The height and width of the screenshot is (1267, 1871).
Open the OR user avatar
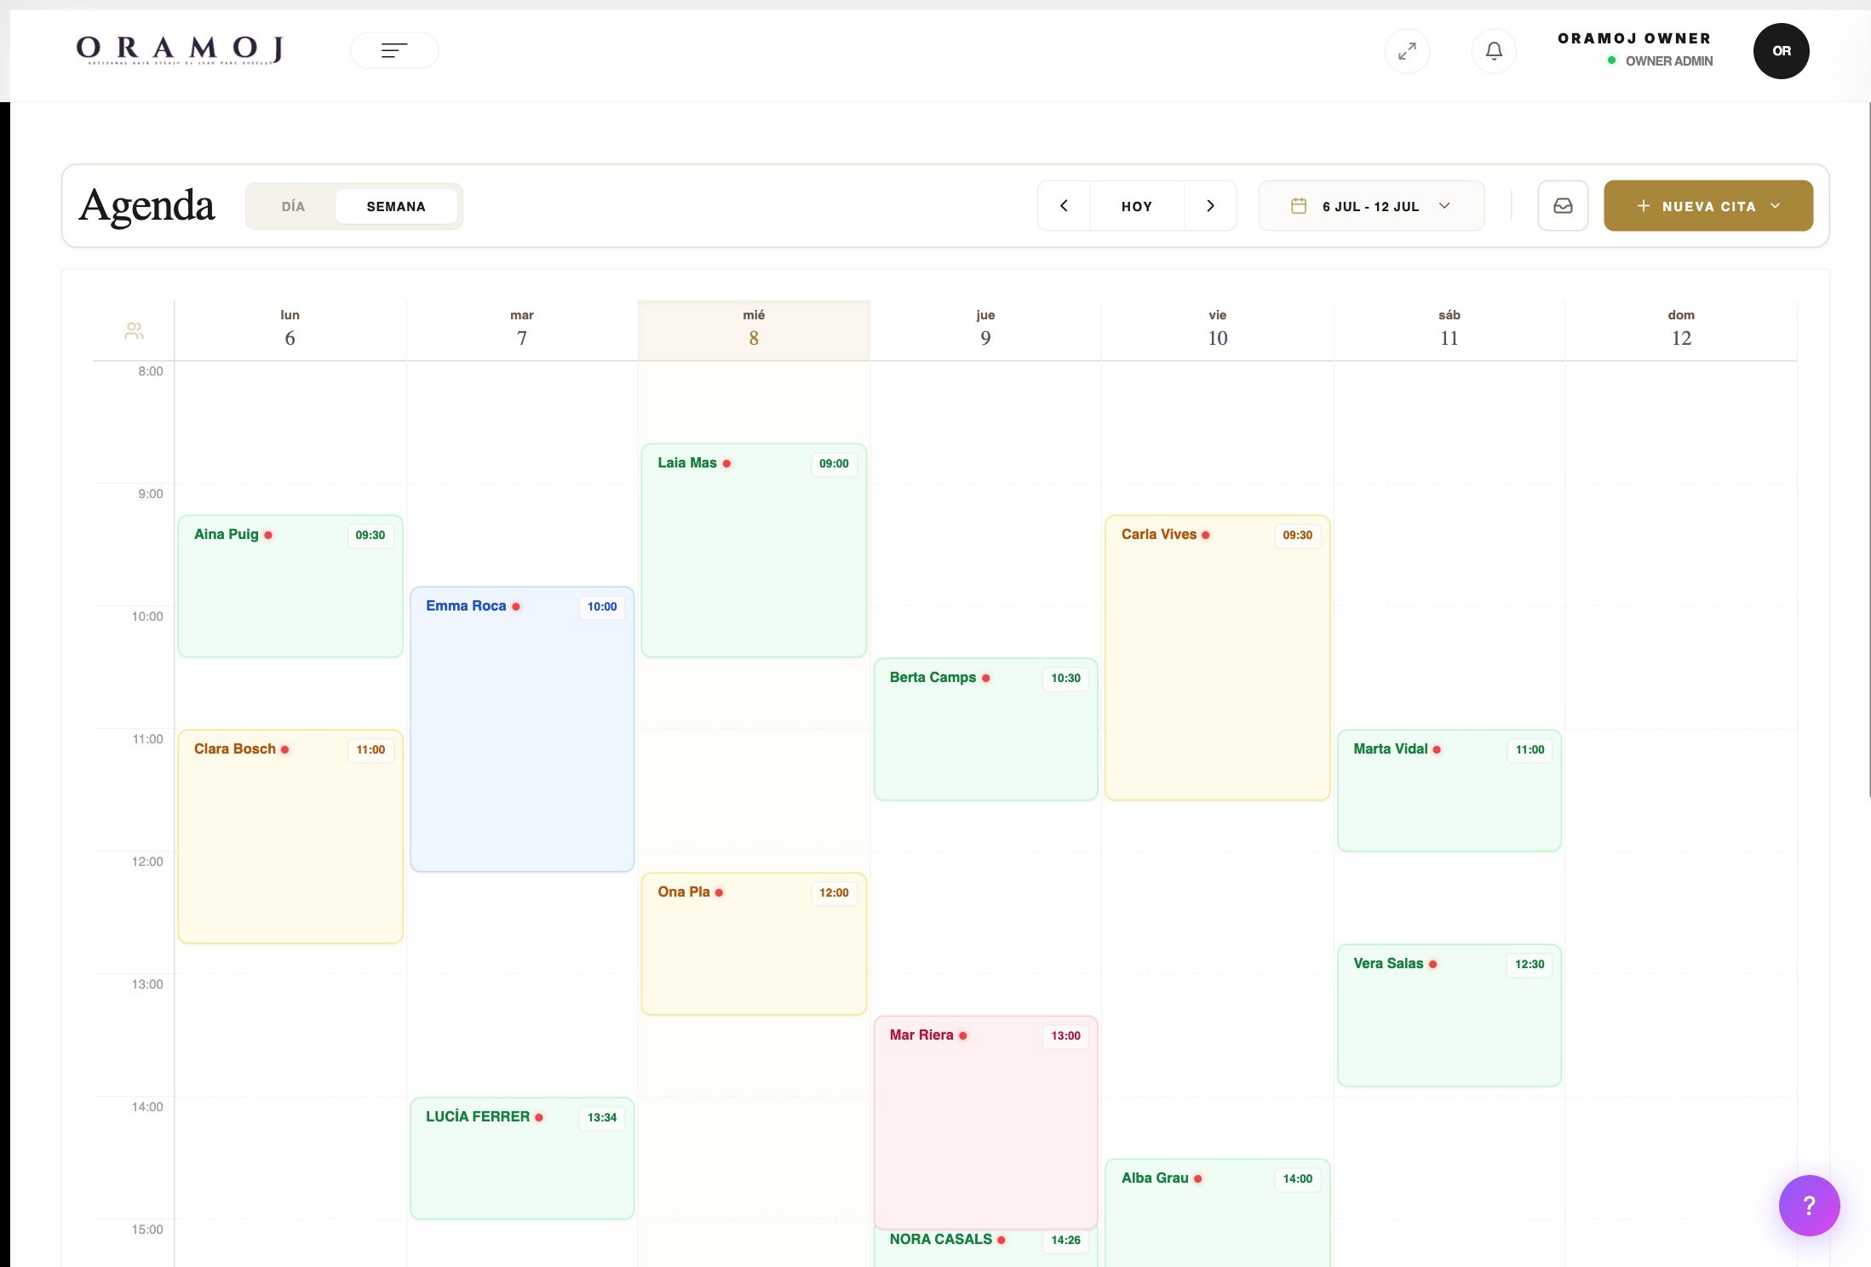pos(1781,51)
